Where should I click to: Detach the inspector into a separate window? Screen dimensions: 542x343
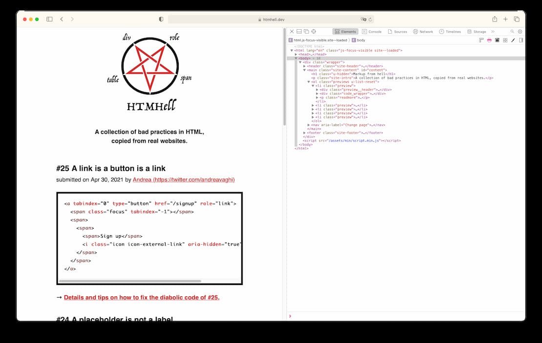(x=306, y=31)
